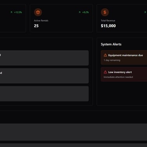Select the +12.5% growth value
The width and height of the screenshot is (147, 147).
click(18, 12)
